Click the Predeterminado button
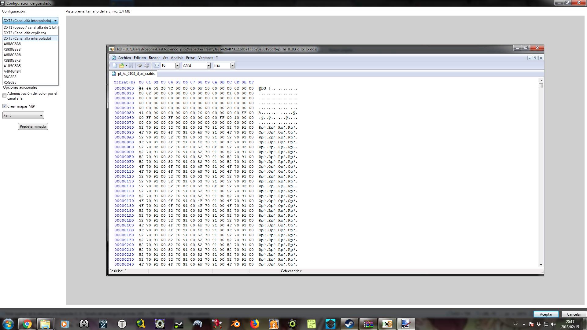Viewport: 587px width, 330px height. pos(33,127)
